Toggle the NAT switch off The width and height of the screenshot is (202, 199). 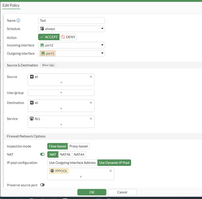(x=42, y=154)
